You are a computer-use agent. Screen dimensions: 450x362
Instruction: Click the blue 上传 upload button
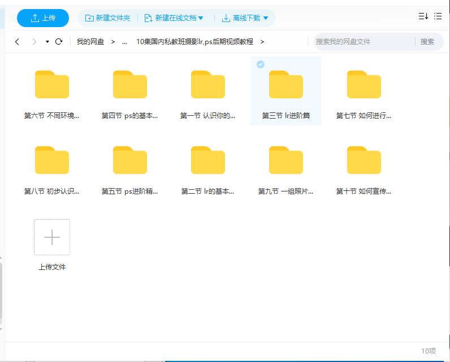pos(43,18)
